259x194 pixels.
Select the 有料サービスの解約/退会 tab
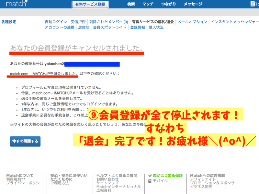point(153,22)
